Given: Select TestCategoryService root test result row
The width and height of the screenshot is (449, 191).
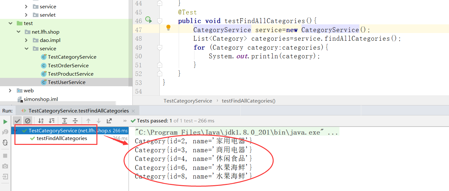Looking at the screenshot, I should coord(70,131).
